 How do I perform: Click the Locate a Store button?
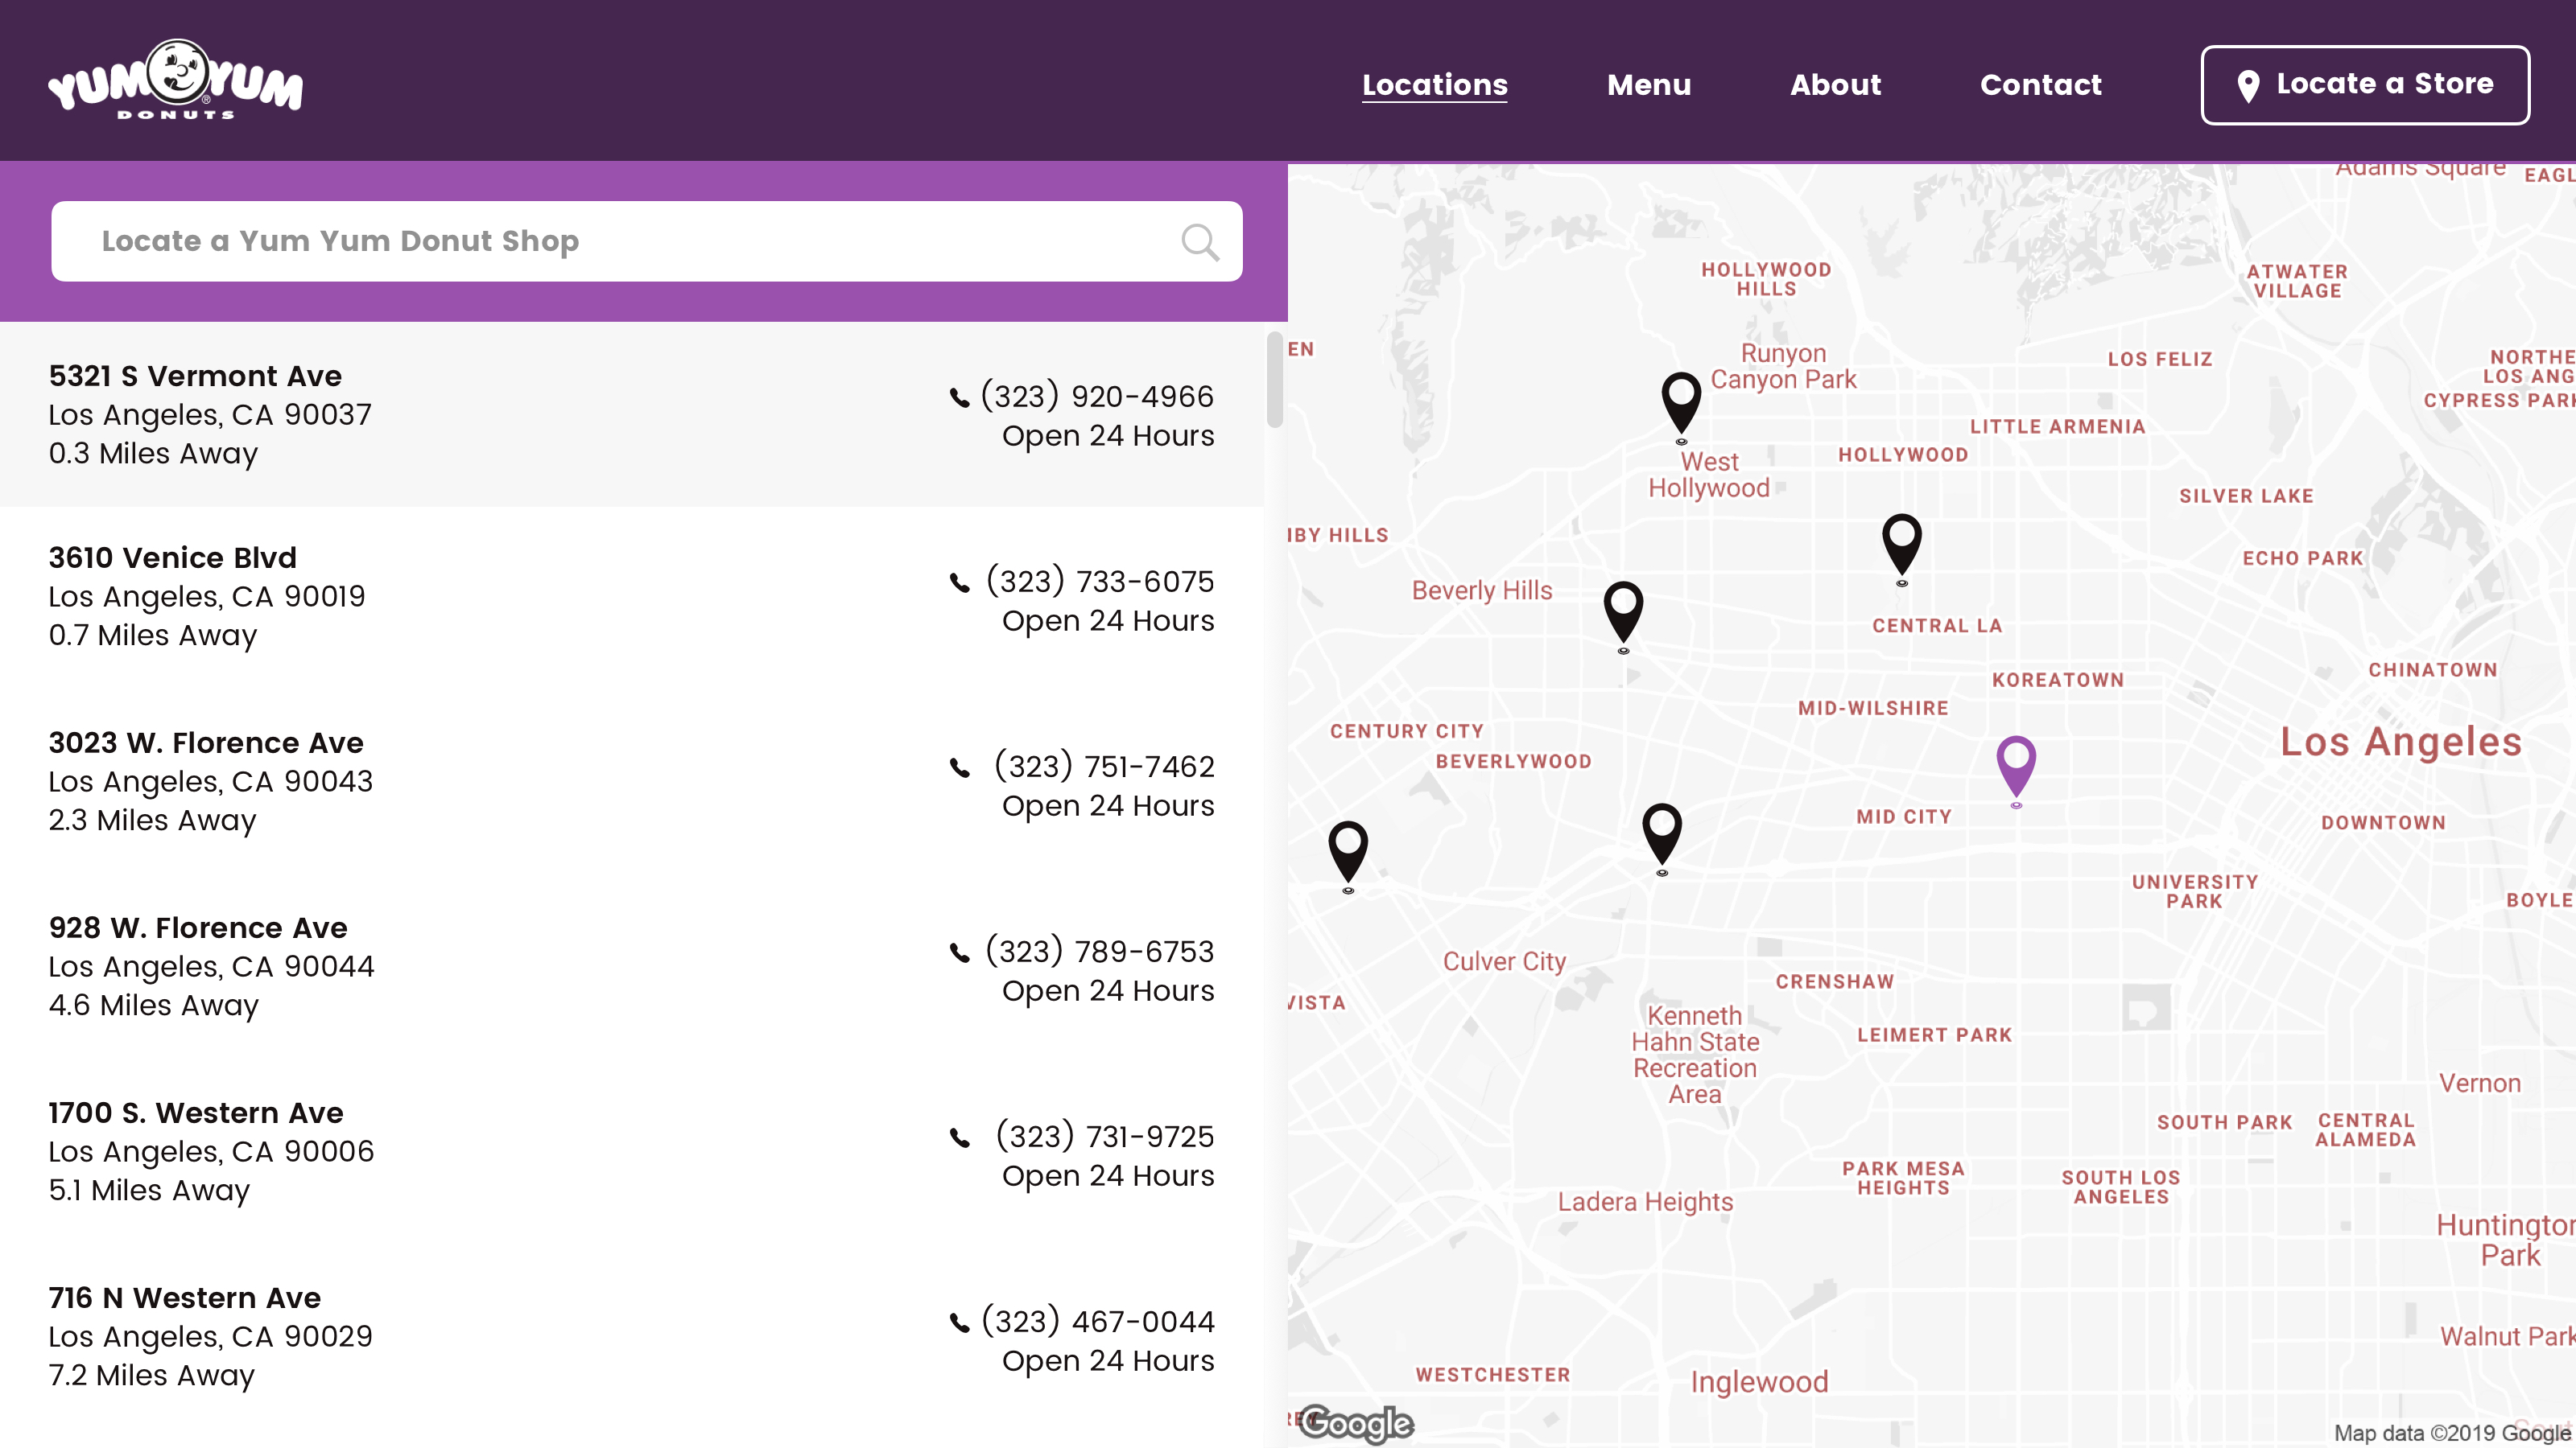2365,85
